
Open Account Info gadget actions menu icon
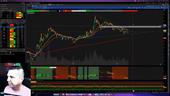[x=24, y=5]
